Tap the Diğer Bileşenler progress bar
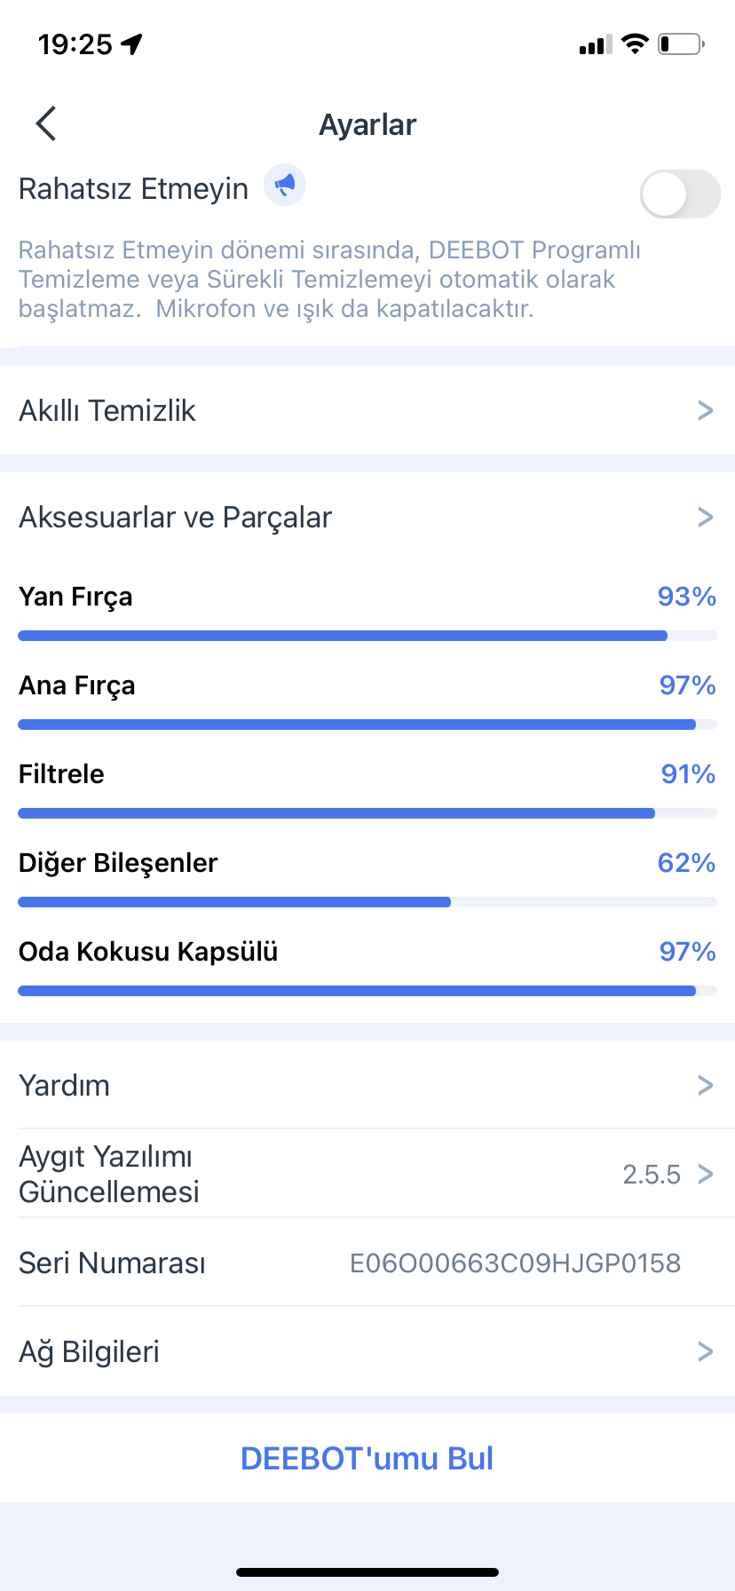 point(367,902)
